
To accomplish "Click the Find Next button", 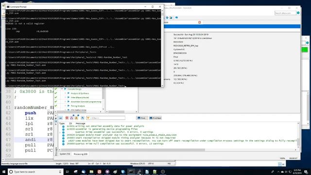I will [155, 118].
